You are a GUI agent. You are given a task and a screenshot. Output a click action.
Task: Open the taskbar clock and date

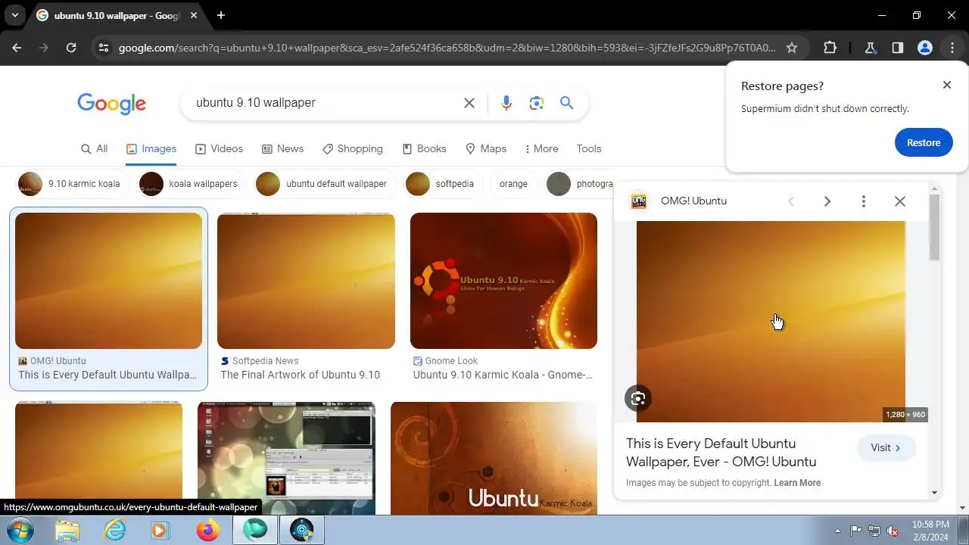[930, 531]
